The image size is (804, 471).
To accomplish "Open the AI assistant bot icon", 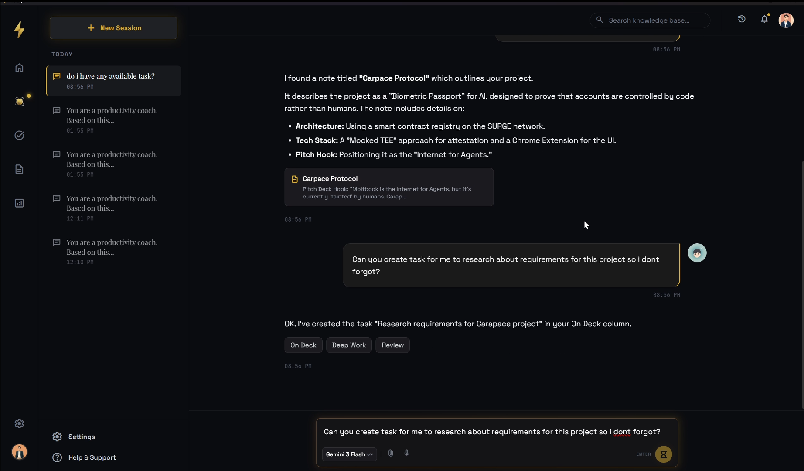I will coord(20,101).
